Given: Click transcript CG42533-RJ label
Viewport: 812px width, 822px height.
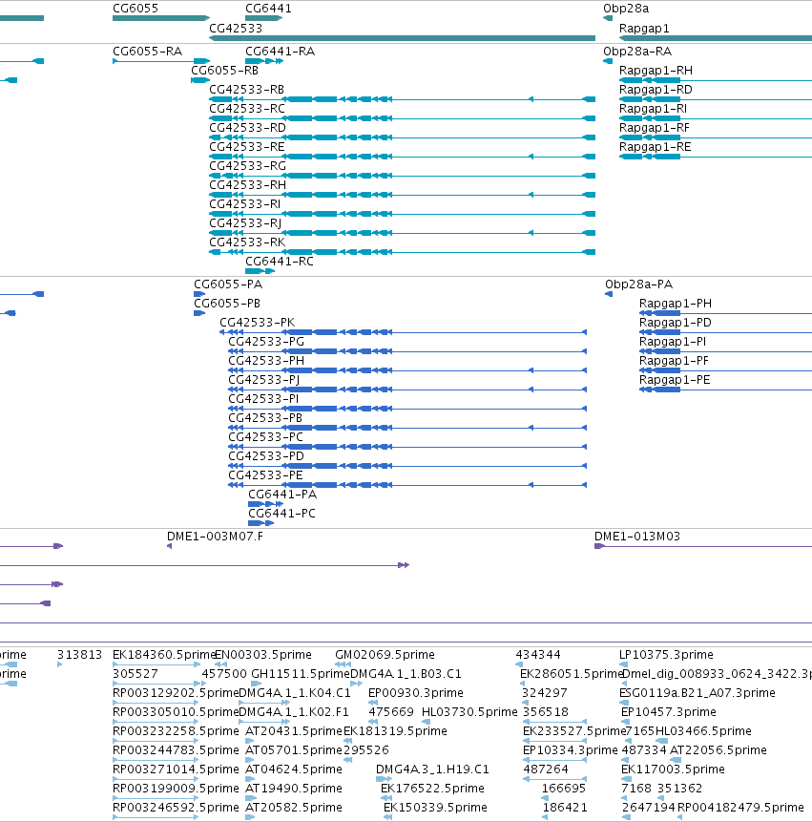Looking at the screenshot, I should tap(245, 223).
